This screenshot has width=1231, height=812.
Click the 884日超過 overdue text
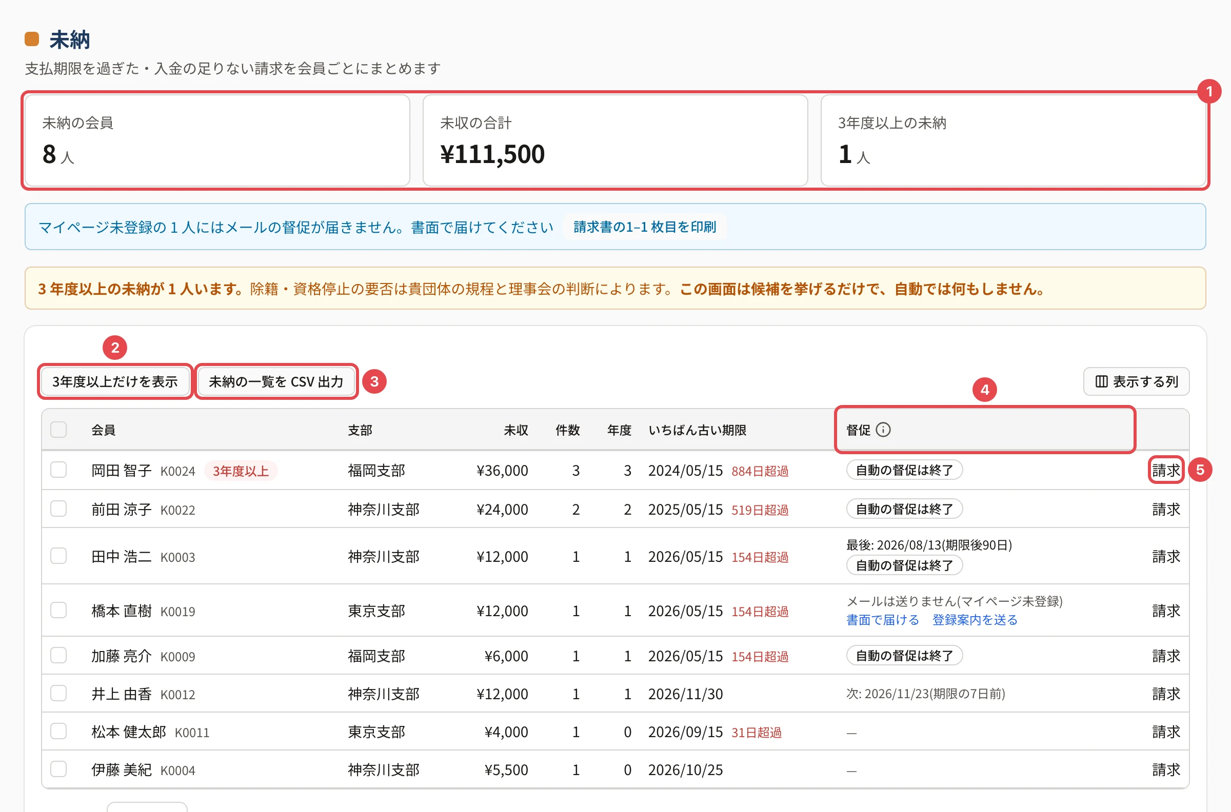click(x=760, y=471)
